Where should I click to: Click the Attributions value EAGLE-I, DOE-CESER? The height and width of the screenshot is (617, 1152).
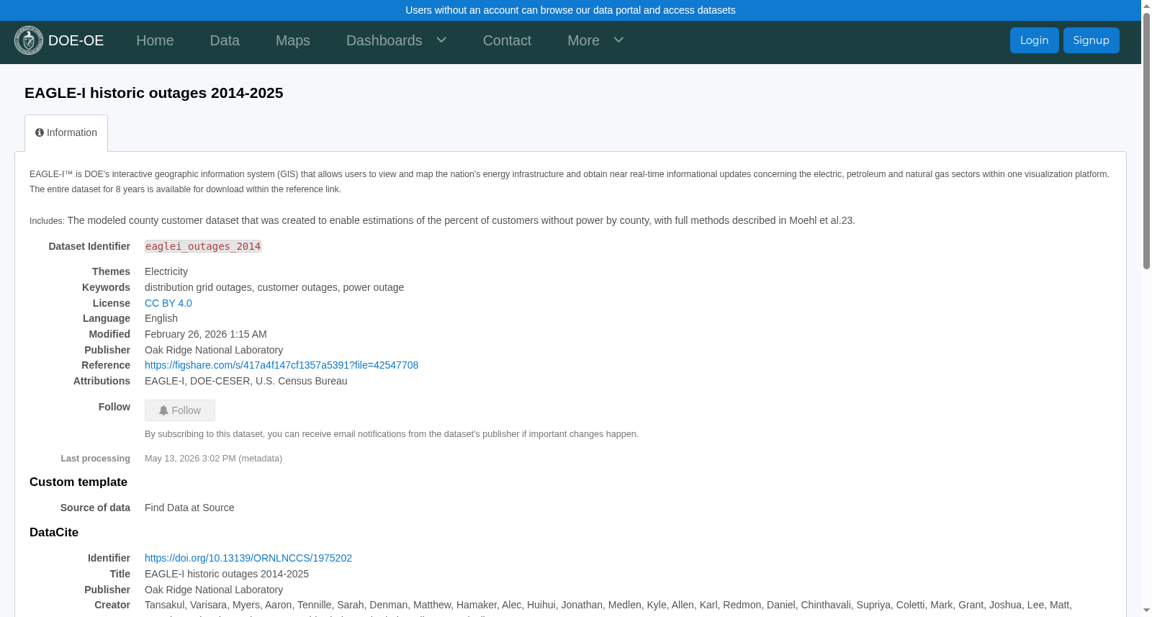point(246,381)
